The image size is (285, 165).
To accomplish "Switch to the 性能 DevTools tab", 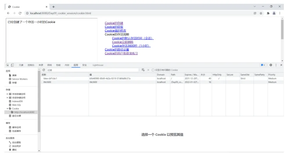I will tap(58, 65).
